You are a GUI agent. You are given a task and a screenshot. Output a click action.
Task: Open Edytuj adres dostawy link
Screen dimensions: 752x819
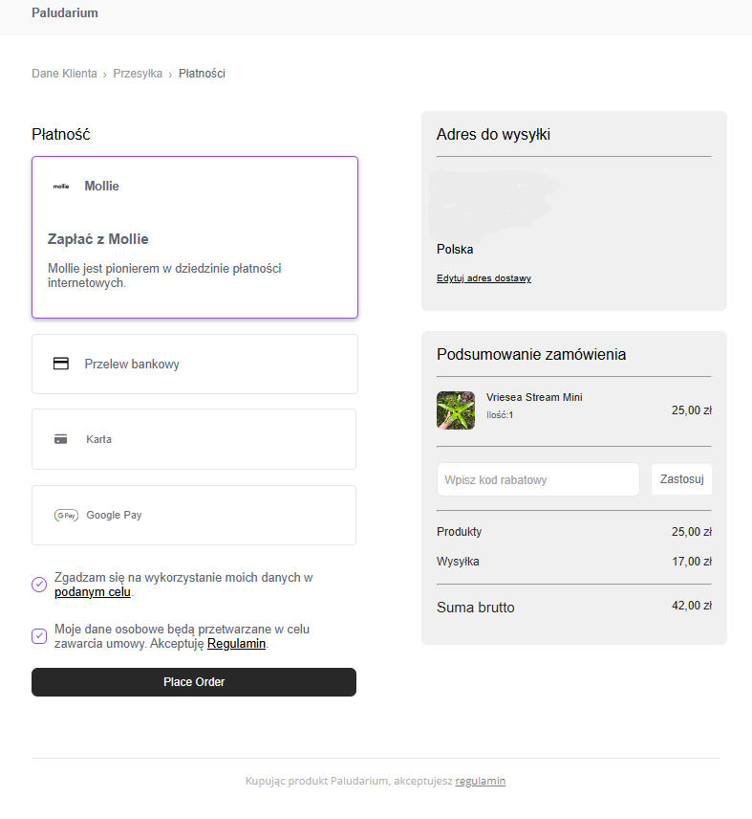click(x=483, y=278)
